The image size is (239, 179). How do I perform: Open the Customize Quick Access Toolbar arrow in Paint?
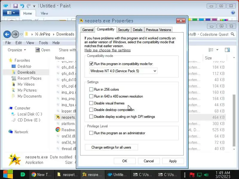coord(34,6)
